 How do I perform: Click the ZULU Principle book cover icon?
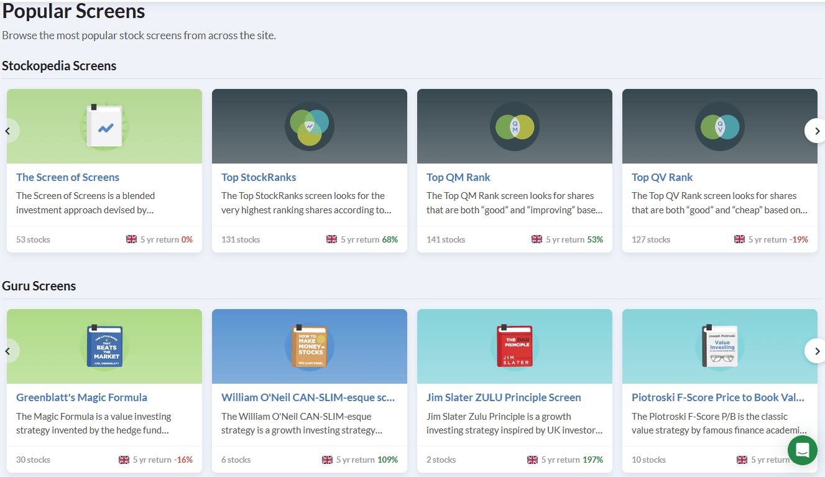pyautogui.click(x=514, y=346)
